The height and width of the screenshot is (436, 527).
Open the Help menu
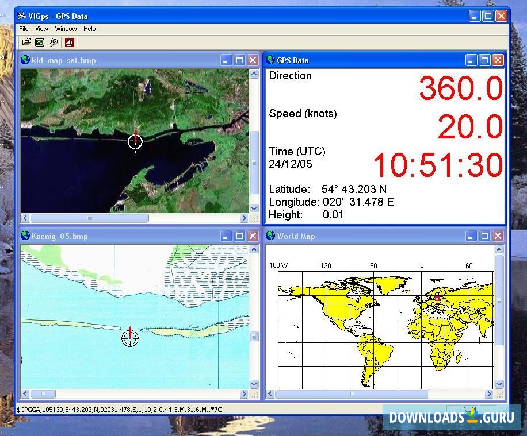point(89,29)
